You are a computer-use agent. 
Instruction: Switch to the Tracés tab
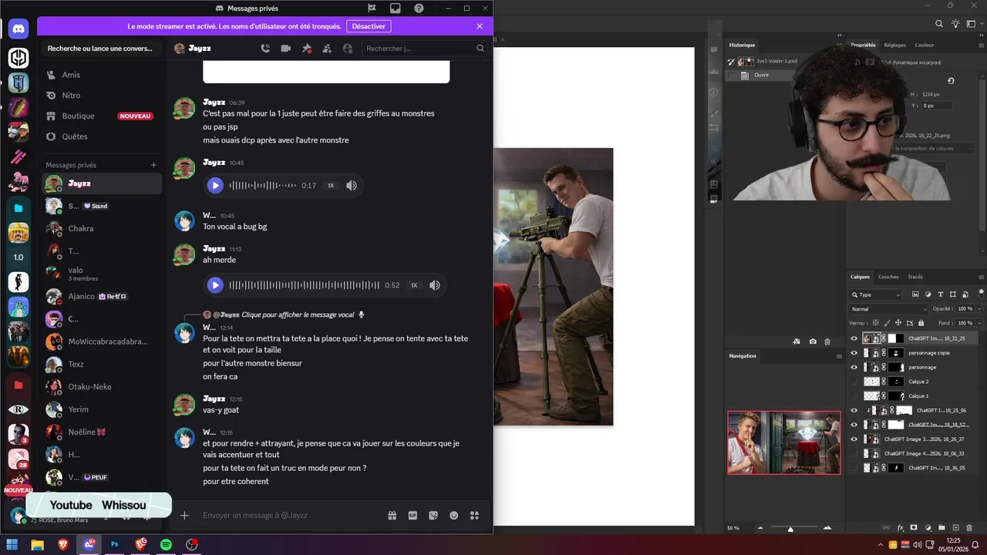coord(915,277)
